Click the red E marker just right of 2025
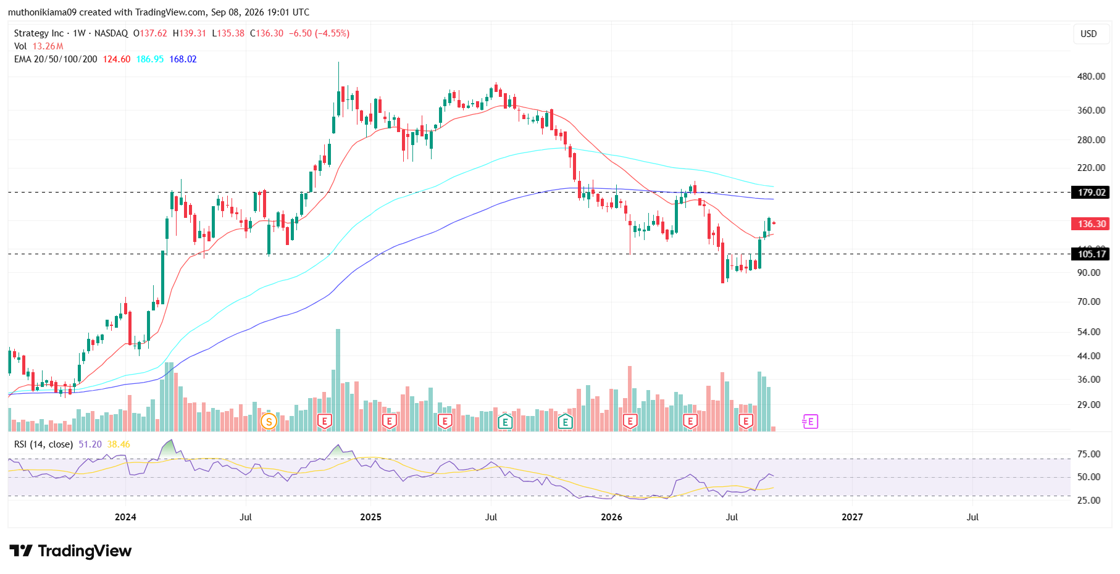 coord(389,422)
